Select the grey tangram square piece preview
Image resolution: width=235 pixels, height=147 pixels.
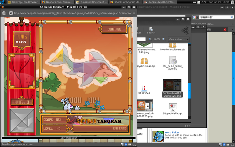(x=22, y=121)
